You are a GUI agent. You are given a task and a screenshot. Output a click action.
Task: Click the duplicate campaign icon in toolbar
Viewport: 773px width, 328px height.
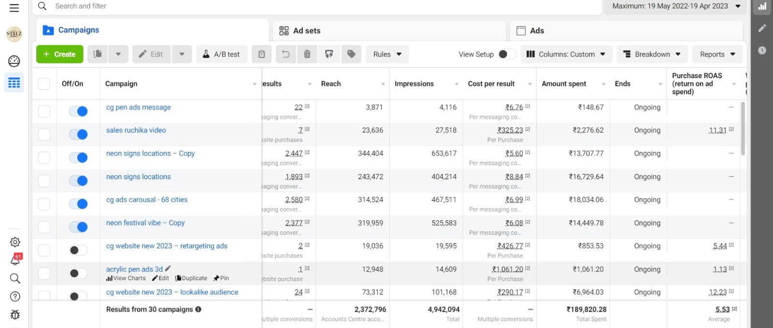click(98, 54)
